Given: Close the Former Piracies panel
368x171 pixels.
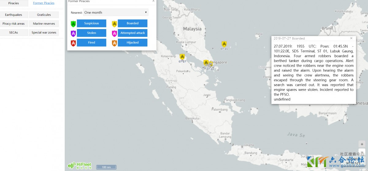Looking at the screenshot, I should point(153,1).
